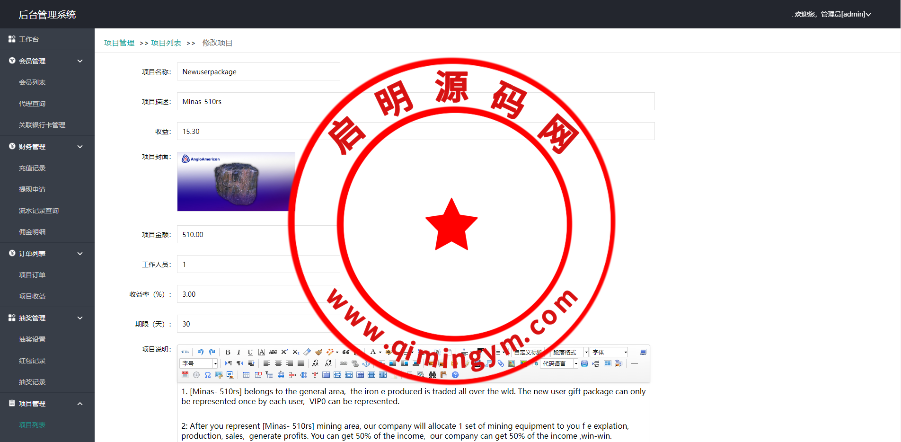Select 充值记录 from the sidebar menu

point(32,168)
